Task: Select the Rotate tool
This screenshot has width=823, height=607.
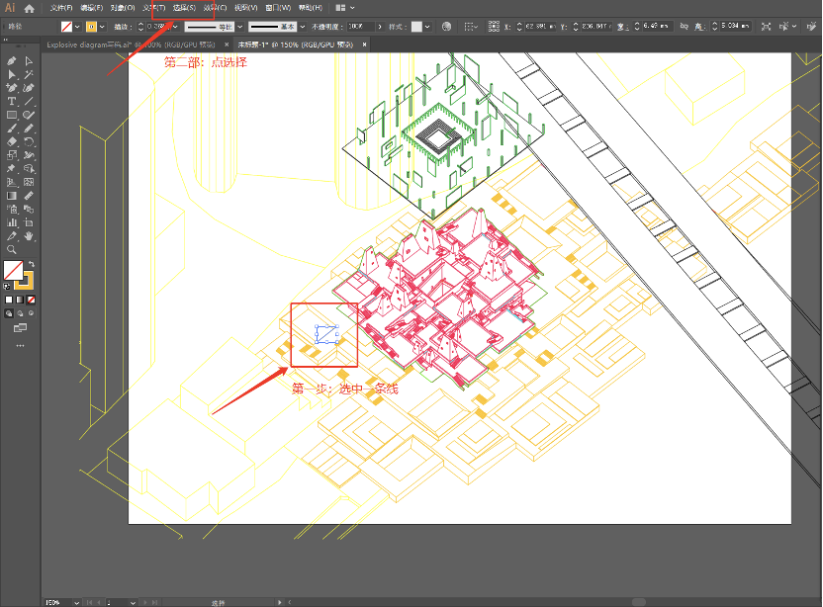Action: pyautogui.click(x=29, y=141)
